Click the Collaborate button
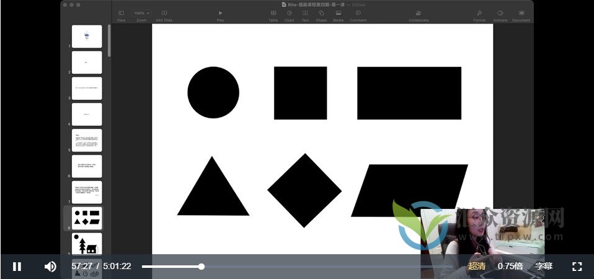Screen dimensions: 594x279 [x=419, y=13]
